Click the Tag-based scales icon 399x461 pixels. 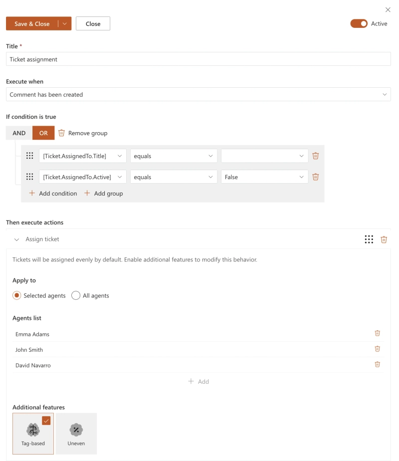(33, 430)
